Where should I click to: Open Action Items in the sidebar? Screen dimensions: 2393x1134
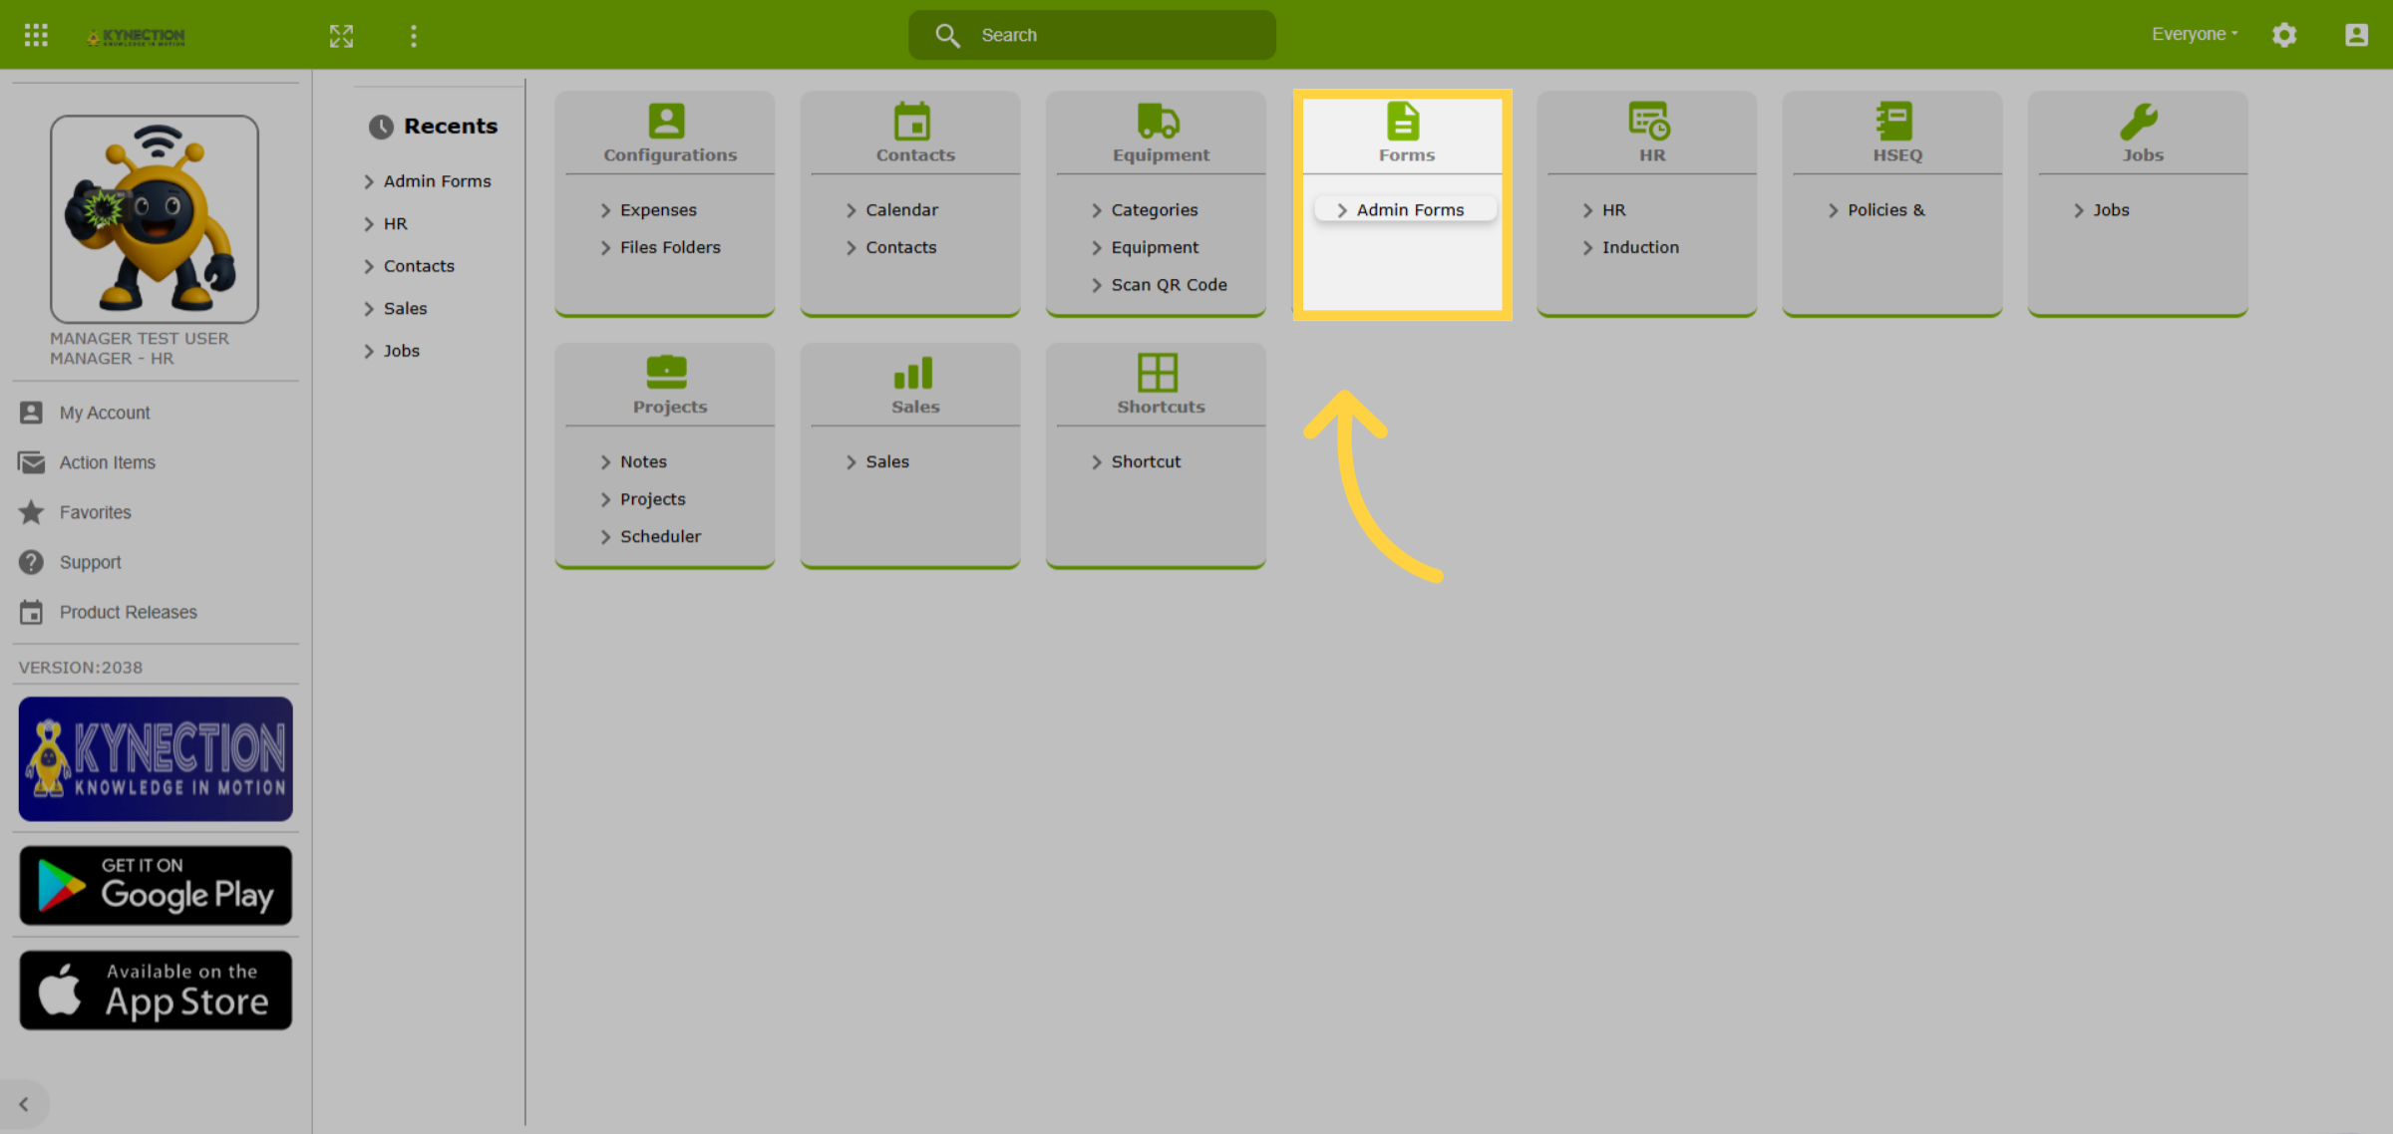click(107, 462)
